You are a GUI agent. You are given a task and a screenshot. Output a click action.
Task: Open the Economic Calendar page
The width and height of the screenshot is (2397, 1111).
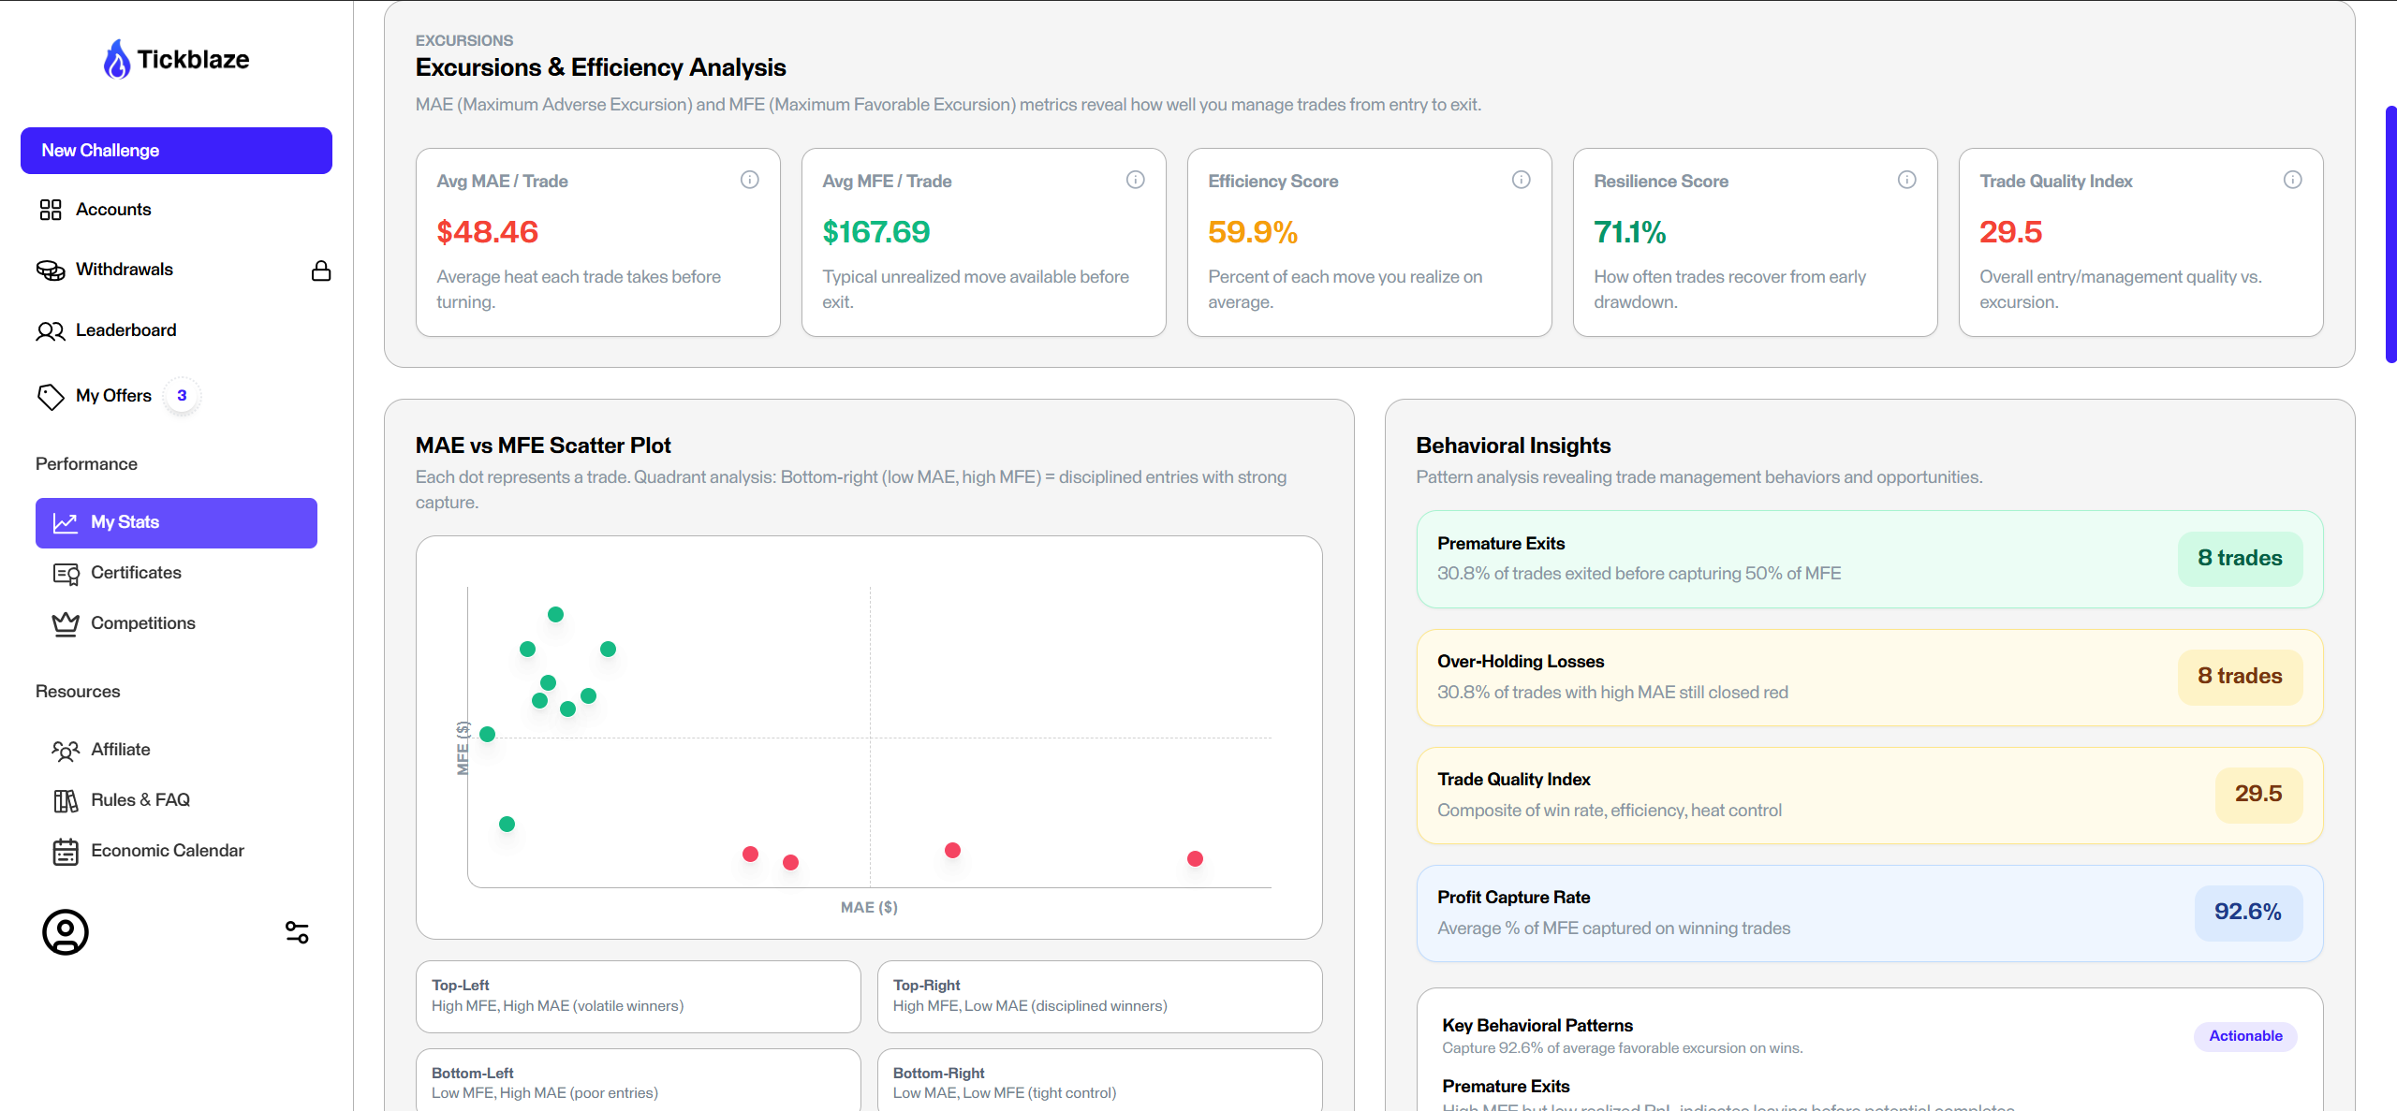coord(167,851)
